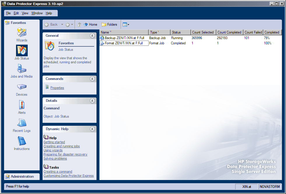The height and width of the screenshot is (194, 286).
Task: Collapse the Dynamic Help panel
Action: (x=92, y=129)
